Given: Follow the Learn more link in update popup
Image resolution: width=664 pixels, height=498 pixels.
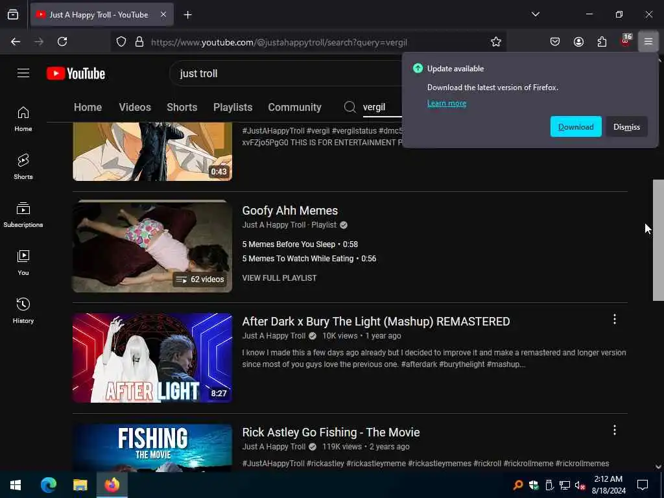Looking at the screenshot, I should click(446, 103).
